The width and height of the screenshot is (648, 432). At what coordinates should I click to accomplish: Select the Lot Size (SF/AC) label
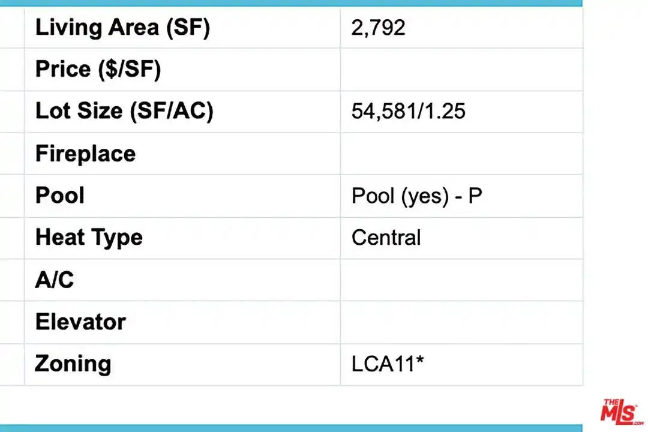pyautogui.click(x=124, y=111)
